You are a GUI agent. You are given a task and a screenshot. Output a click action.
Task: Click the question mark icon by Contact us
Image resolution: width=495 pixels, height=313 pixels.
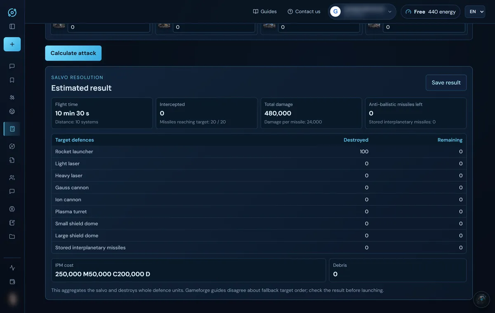pos(290,12)
